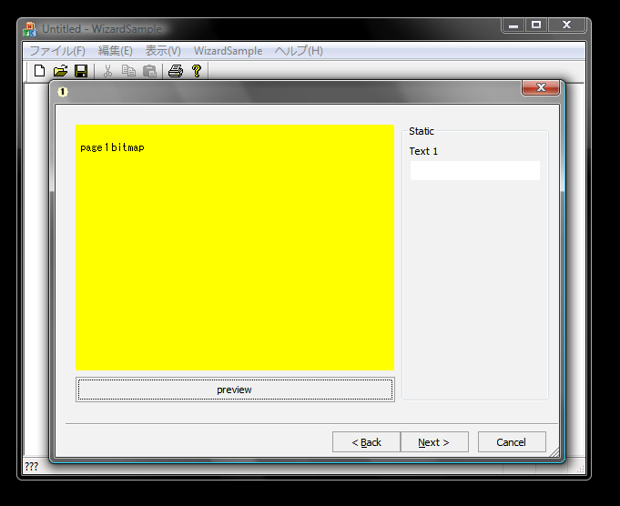
Task: Click the wizard dialog resize grip
Action: (x=554, y=451)
